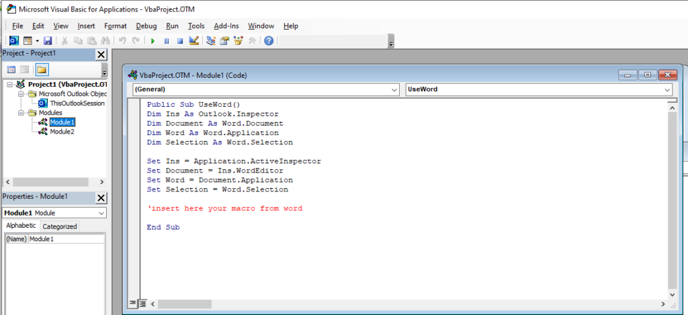Switch to the Categorized tab

pyautogui.click(x=60, y=226)
